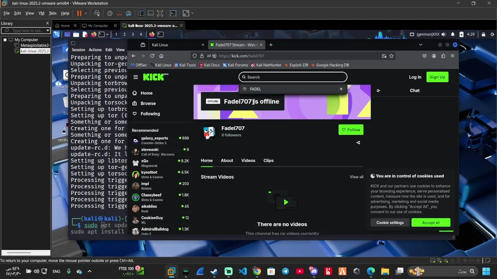
Task: Remove FADEL from search history
Action: coord(341,89)
